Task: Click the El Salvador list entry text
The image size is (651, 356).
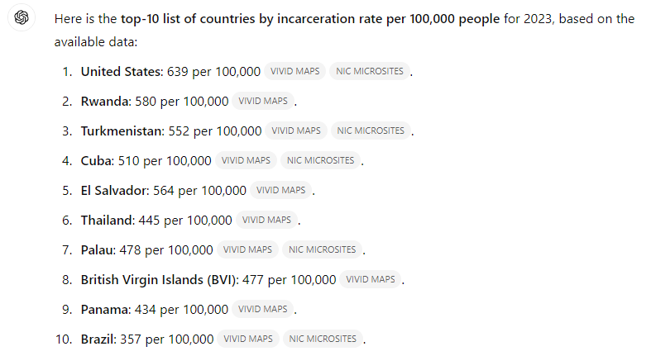Action: (x=115, y=191)
